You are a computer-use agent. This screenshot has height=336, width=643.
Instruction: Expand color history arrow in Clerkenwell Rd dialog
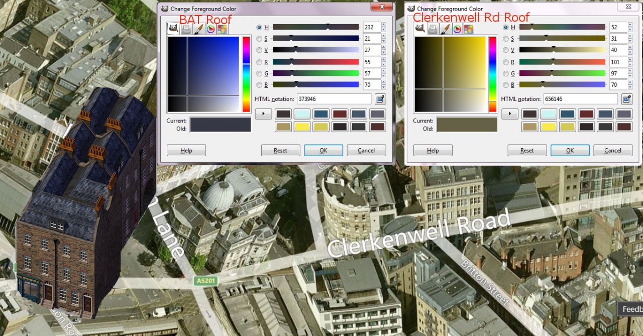click(x=509, y=114)
